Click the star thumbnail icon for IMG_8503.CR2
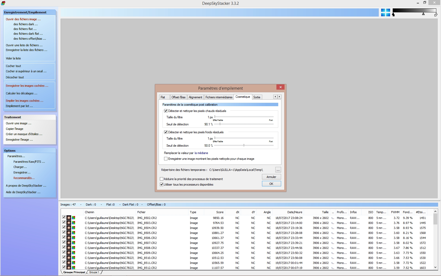Viewport: 441px width, 276px height. [69, 223]
